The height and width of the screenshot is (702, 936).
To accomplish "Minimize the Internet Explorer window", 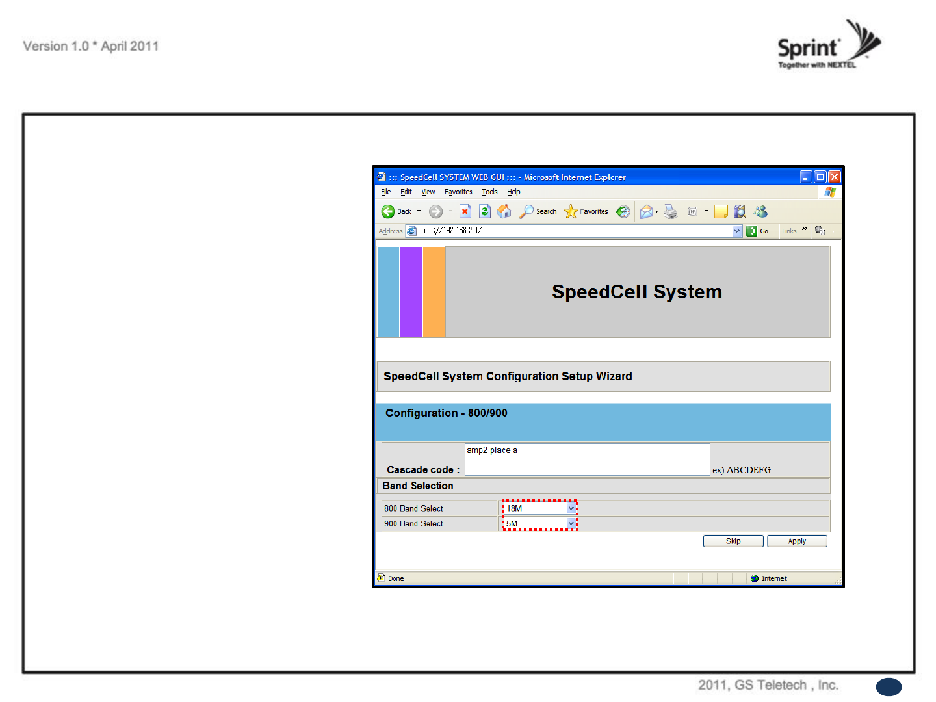I will 806,177.
